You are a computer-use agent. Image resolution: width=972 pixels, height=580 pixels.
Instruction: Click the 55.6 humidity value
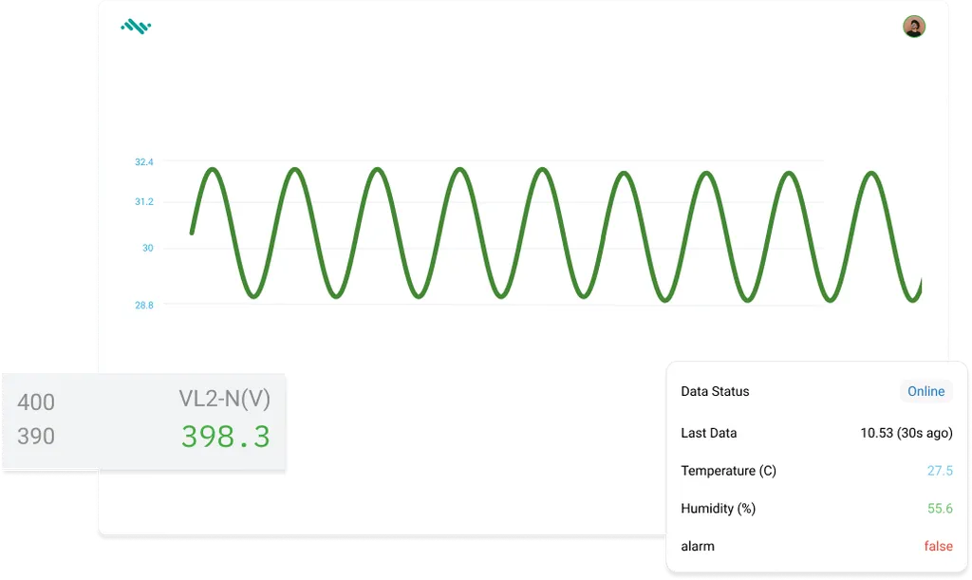point(940,509)
